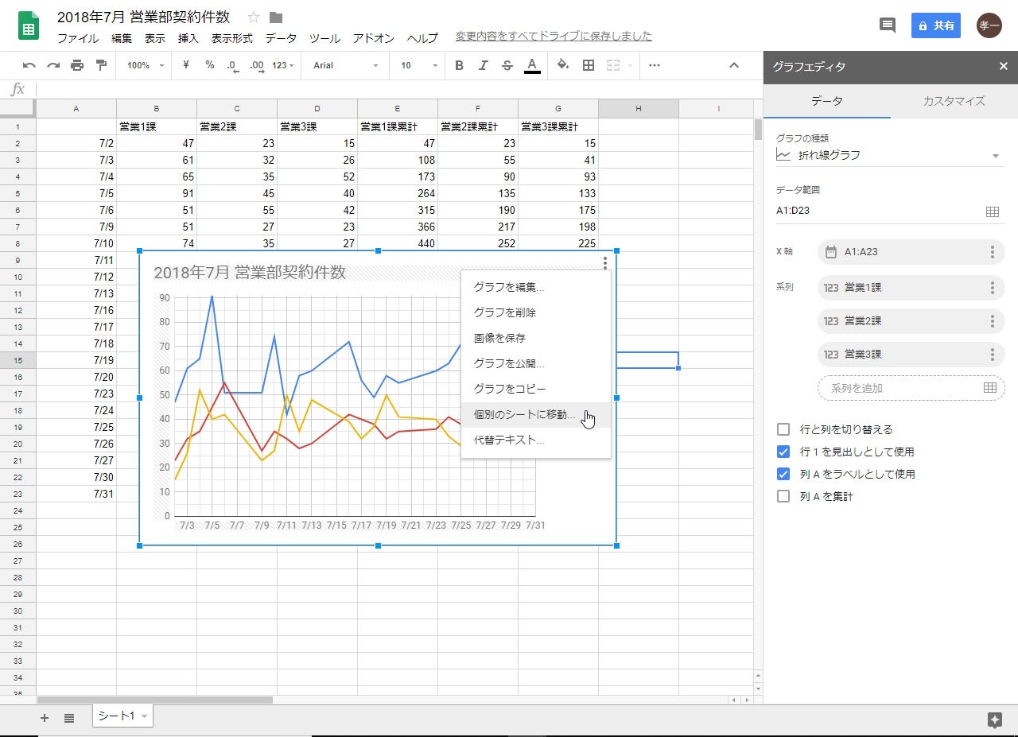Open the 挿入 menu
Image resolution: width=1018 pixels, height=737 pixels.
[188, 38]
